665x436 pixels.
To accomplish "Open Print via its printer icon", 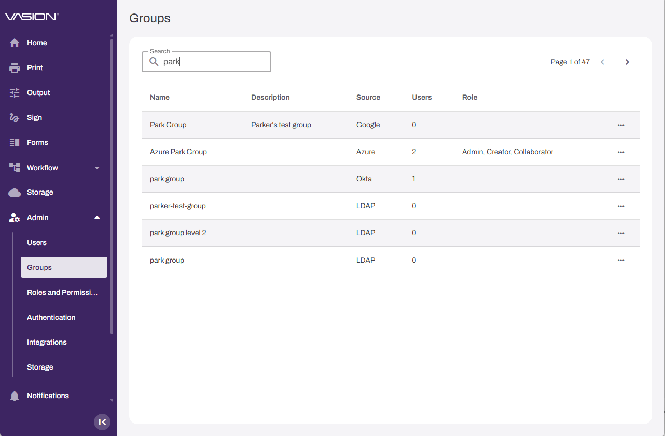I will [x=15, y=68].
